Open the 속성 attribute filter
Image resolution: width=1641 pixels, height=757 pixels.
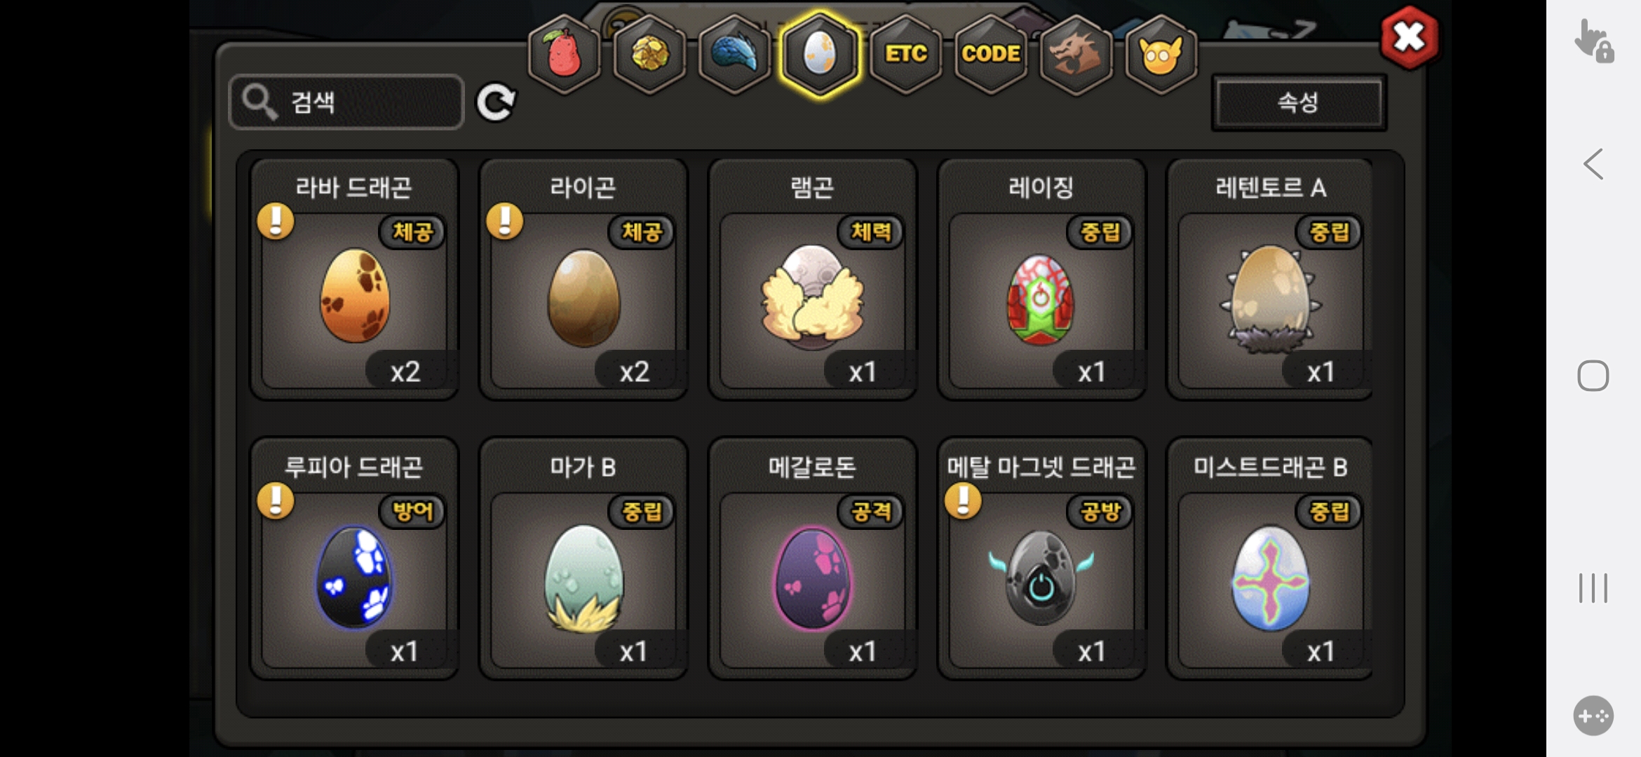(x=1299, y=102)
